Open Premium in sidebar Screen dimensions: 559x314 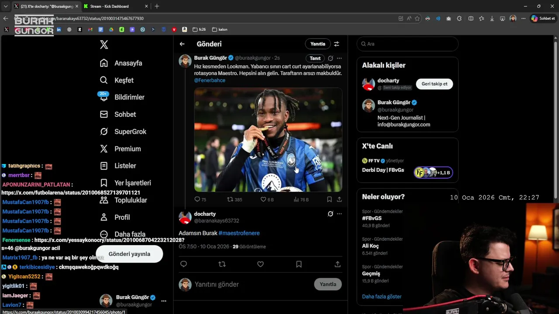tap(120, 149)
